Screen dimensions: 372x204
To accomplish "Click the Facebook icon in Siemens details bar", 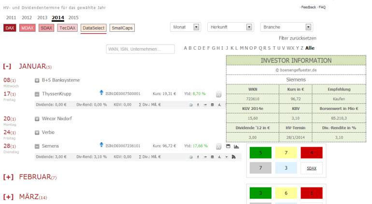I will point(198,157).
